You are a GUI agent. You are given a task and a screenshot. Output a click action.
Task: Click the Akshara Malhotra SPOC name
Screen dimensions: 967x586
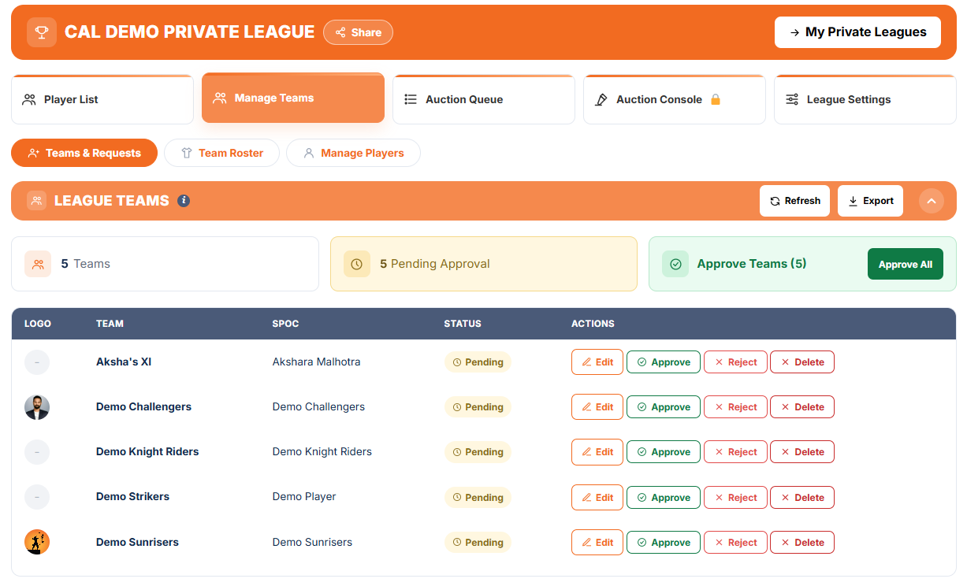(x=317, y=362)
